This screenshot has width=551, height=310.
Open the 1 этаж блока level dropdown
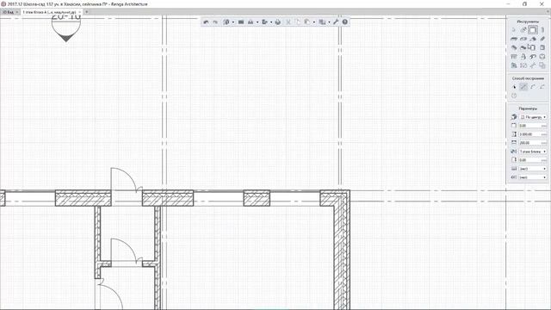pyautogui.click(x=533, y=152)
